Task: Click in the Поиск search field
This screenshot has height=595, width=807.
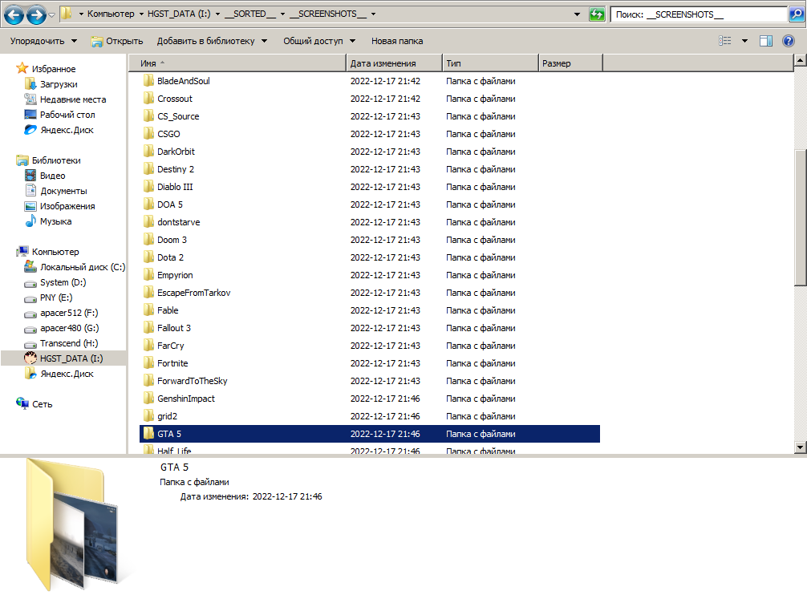Action: (x=699, y=14)
